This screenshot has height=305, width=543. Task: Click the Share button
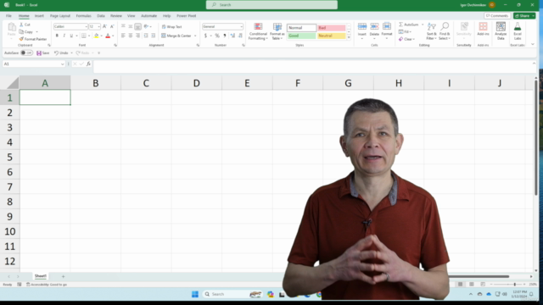coord(524,16)
